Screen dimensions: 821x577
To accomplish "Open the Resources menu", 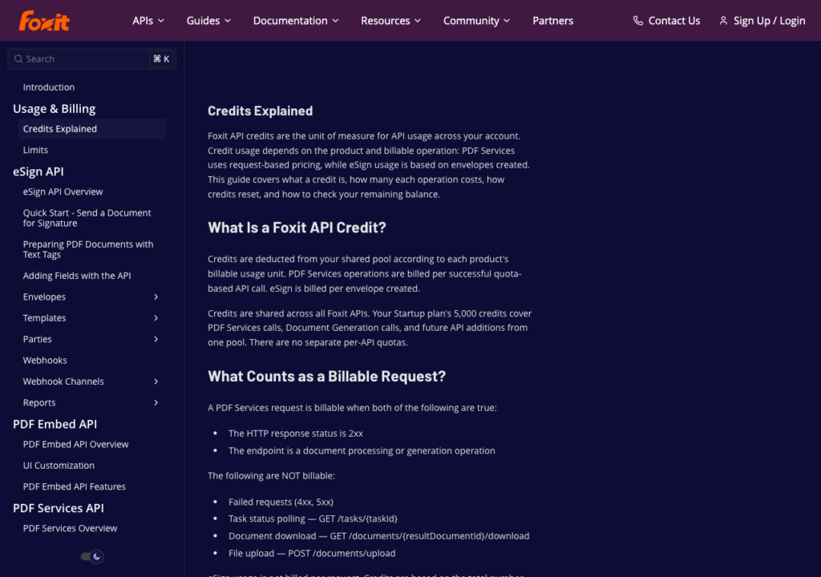I will tap(390, 21).
